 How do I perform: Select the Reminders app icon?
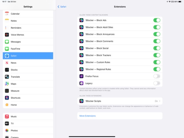click(x=7, y=28)
